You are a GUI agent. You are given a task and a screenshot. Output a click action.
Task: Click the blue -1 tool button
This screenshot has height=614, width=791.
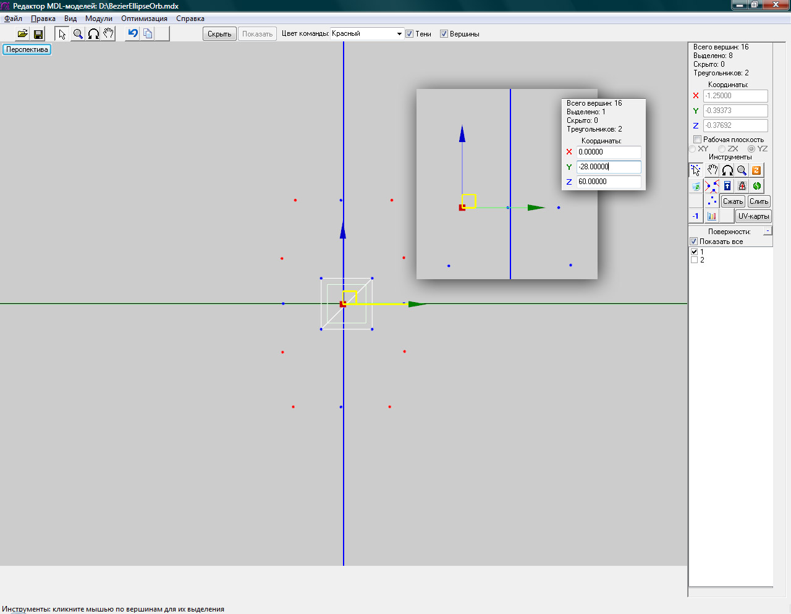696,216
